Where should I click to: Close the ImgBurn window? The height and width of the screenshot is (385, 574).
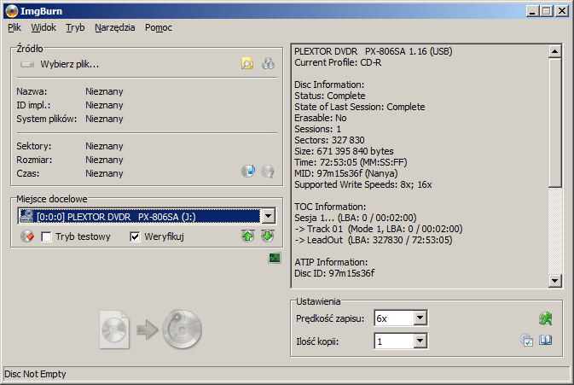[x=561, y=11]
